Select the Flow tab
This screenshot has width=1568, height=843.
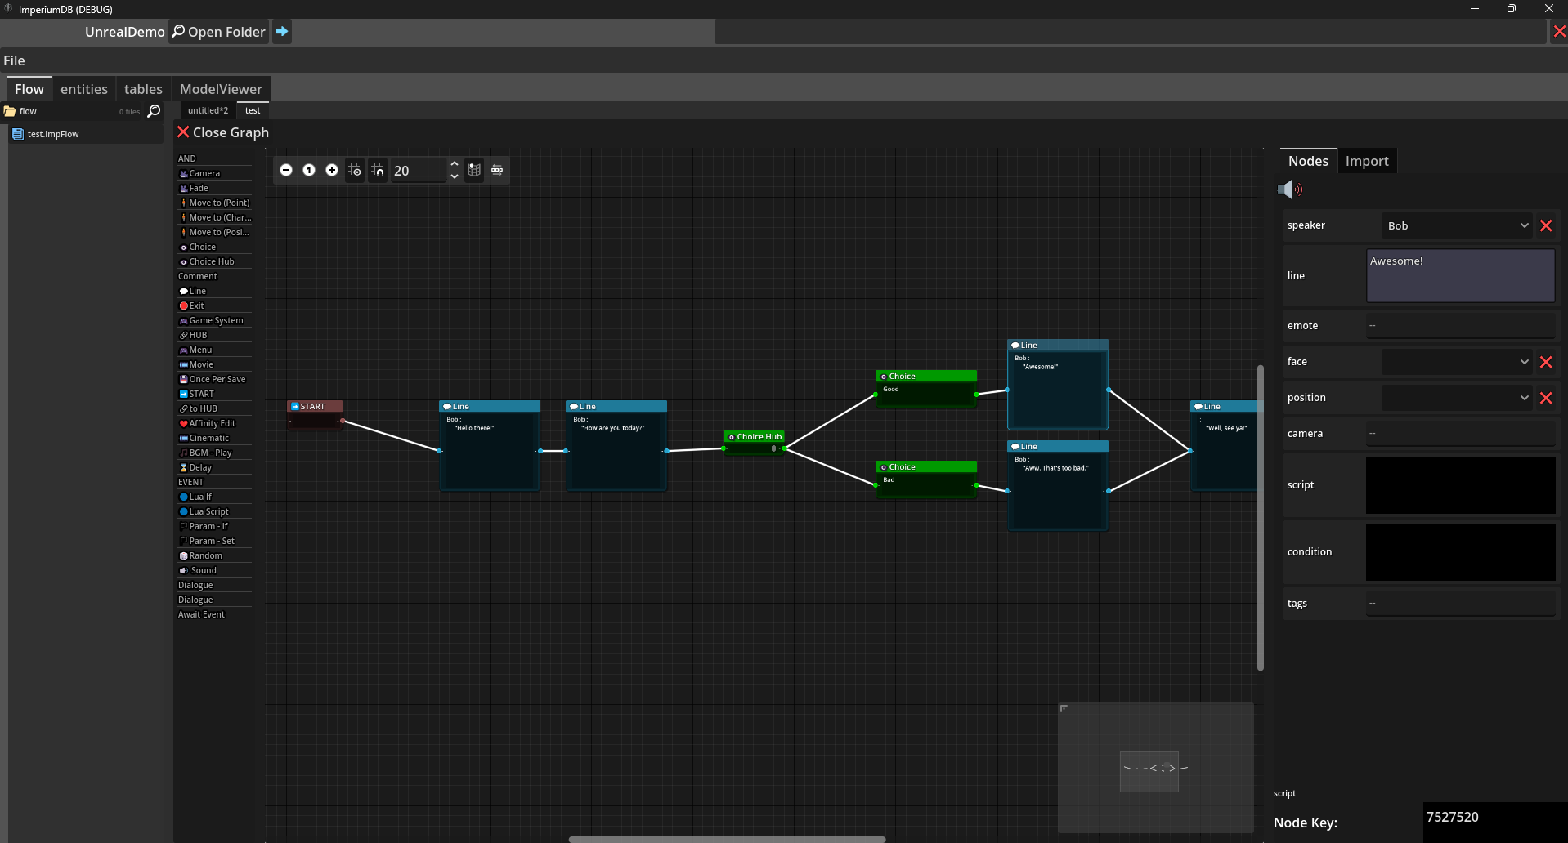[29, 89]
